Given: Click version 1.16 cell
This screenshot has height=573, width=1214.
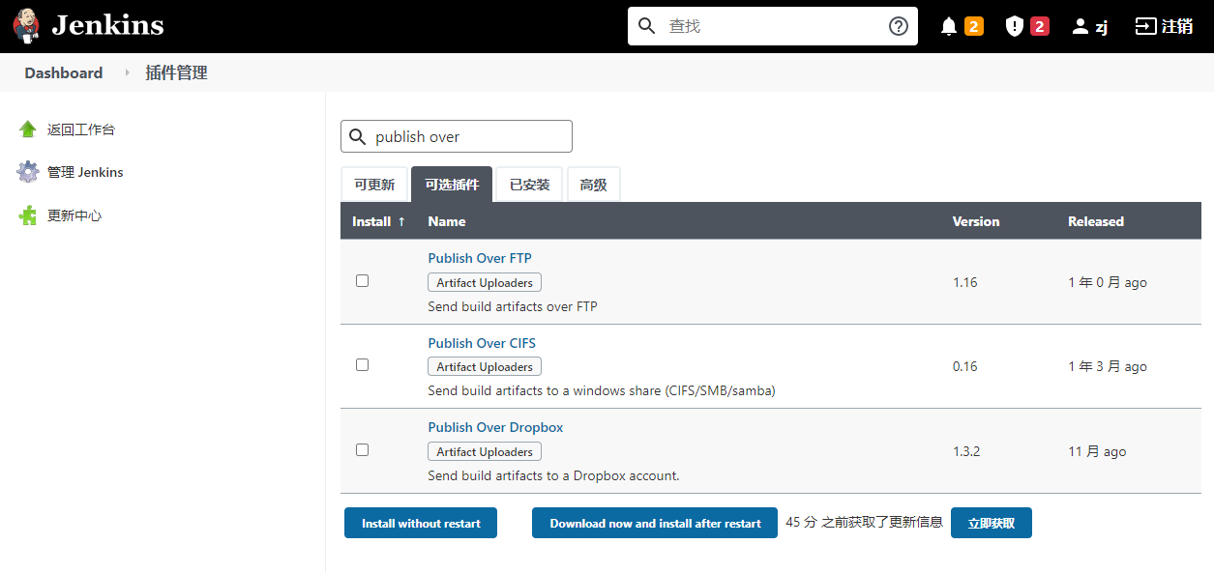Looking at the screenshot, I should click(x=965, y=282).
